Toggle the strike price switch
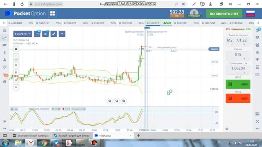The image size is (262, 147). [x=245, y=63]
